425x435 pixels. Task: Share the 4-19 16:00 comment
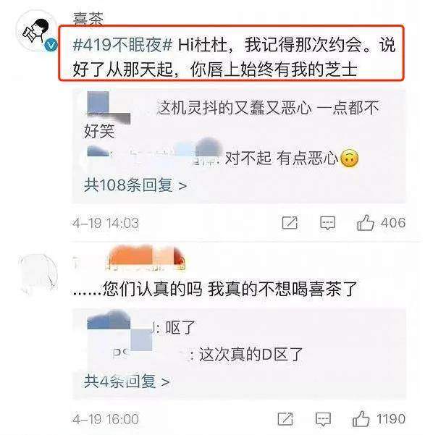285,419
